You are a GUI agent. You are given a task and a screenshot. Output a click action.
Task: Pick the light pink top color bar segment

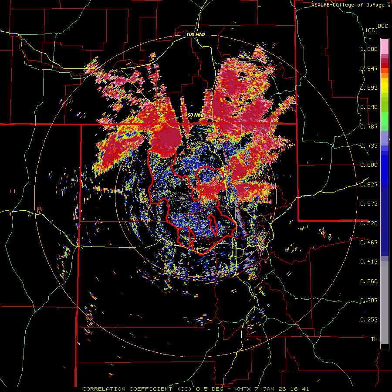click(x=385, y=46)
